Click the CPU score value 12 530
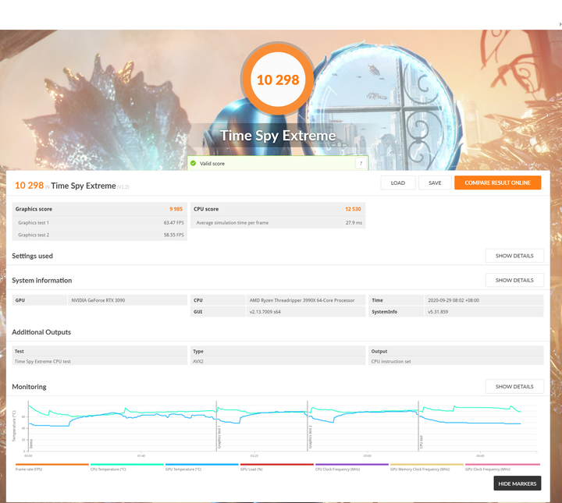 [353, 209]
